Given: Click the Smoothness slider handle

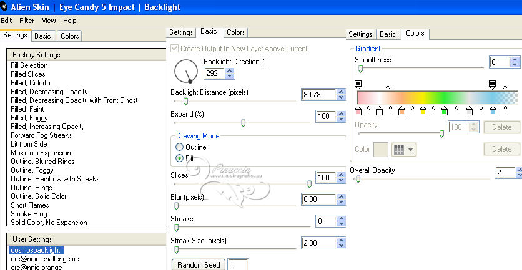Looking at the screenshot, I should [360, 69].
